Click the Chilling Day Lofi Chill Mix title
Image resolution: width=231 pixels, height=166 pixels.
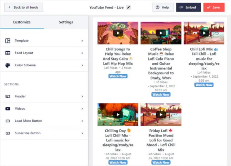click(x=118, y=140)
